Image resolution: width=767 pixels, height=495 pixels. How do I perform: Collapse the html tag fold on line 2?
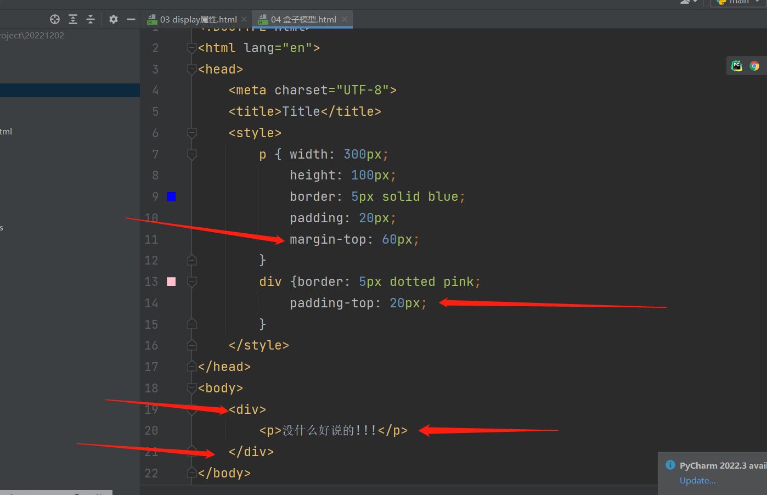192,48
